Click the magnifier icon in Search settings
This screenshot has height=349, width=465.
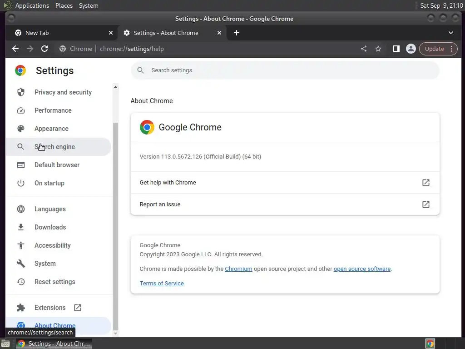pyautogui.click(x=141, y=70)
